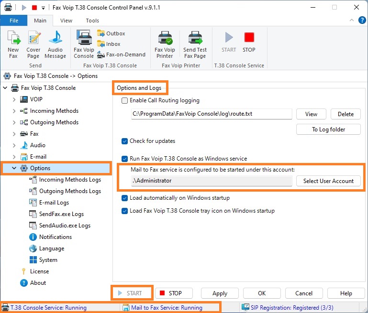Expand the E-mail node chevron
The height and width of the screenshot is (313, 368).
pyautogui.click(x=14, y=157)
